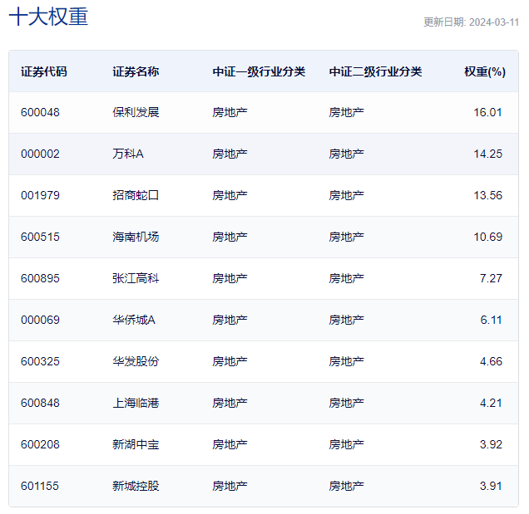Select stock name 保利发展
Viewport: 529px width, 514px height.
click(x=136, y=112)
